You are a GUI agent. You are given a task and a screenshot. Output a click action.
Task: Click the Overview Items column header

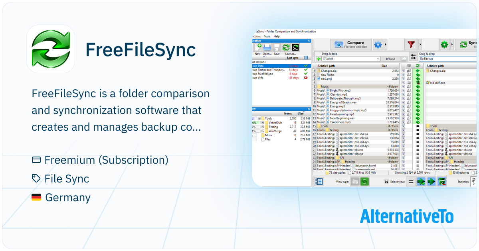click(x=288, y=114)
